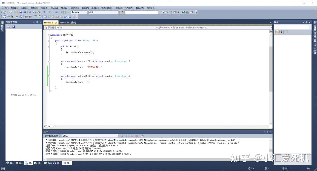Click the Toggle Bookmark icon
The height and width of the screenshot is (171, 317).
pos(45,17)
